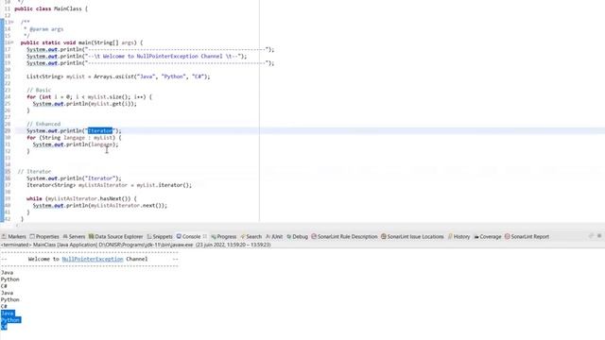Click line number 36 in the gutter
Image resolution: width=605 pixels, height=340 pixels.
(8, 178)
